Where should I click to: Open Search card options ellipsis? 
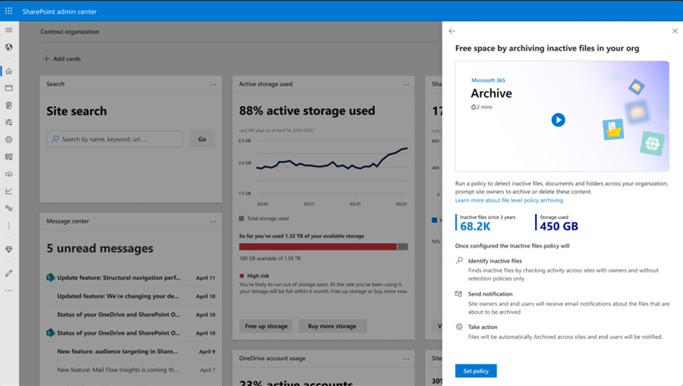coord(214,85)
